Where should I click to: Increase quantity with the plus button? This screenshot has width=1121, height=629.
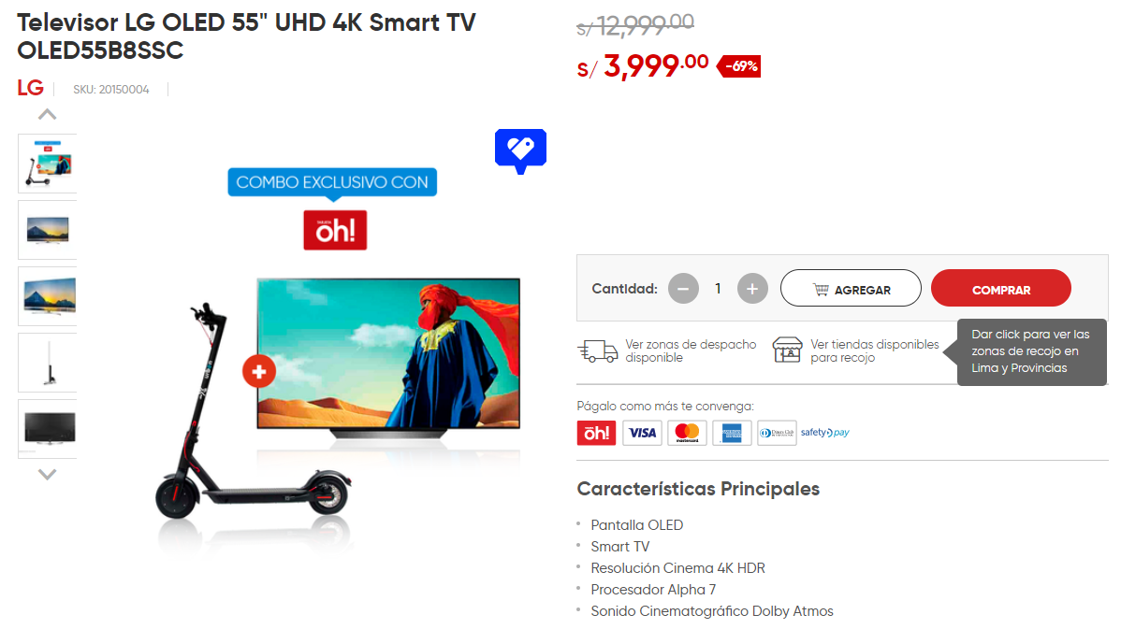click(x=752, y=289)
